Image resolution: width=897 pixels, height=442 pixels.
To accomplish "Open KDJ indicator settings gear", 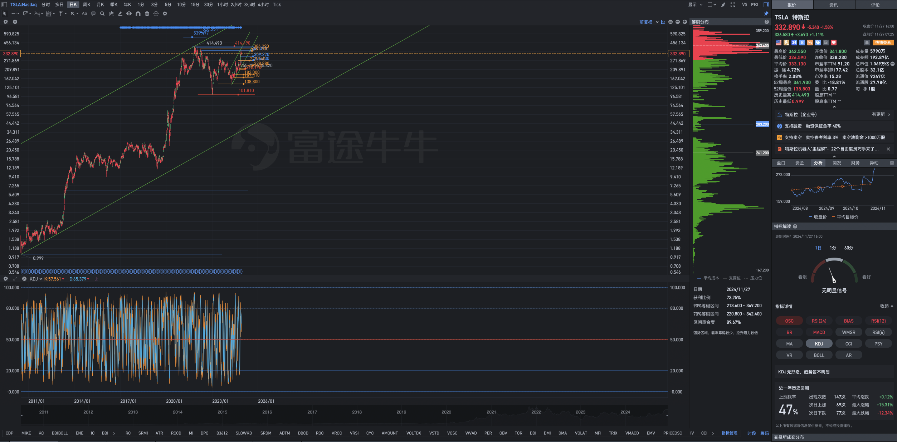I will pos(6,279).
